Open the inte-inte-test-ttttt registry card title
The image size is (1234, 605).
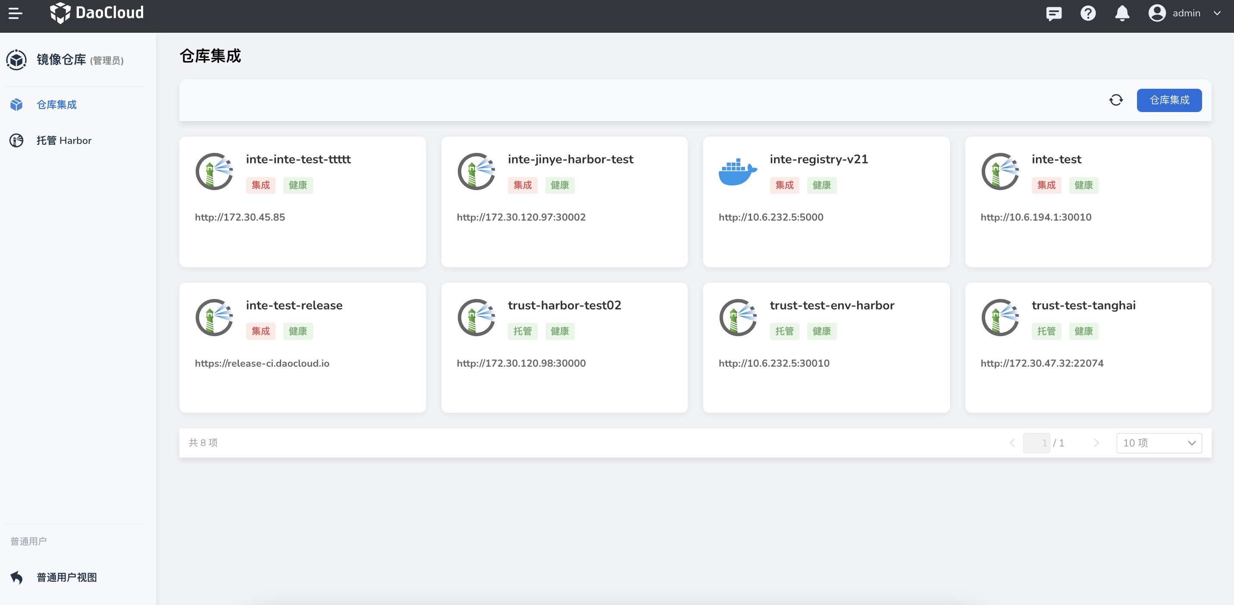point(298,159)
